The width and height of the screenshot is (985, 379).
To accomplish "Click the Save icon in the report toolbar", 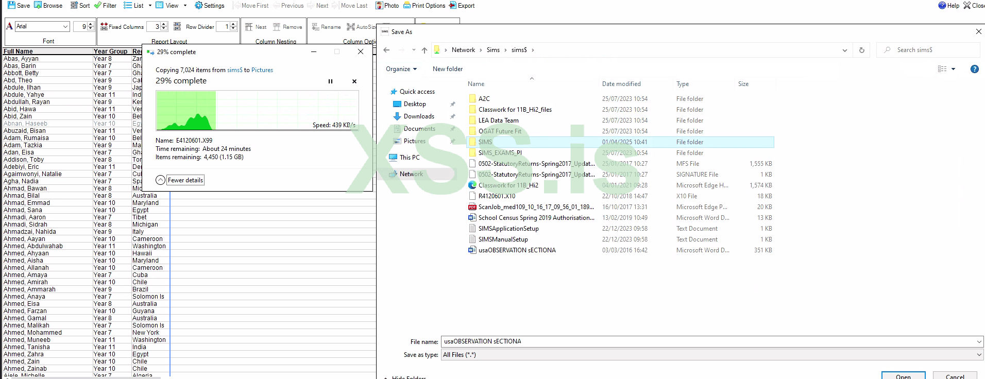I will [19, 6].
